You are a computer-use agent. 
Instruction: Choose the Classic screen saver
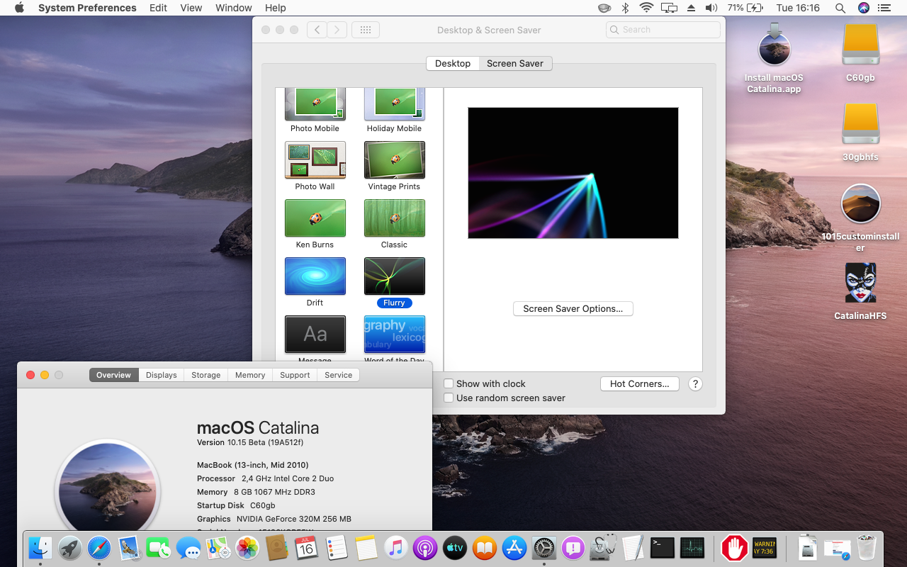[x=394, y=218]
